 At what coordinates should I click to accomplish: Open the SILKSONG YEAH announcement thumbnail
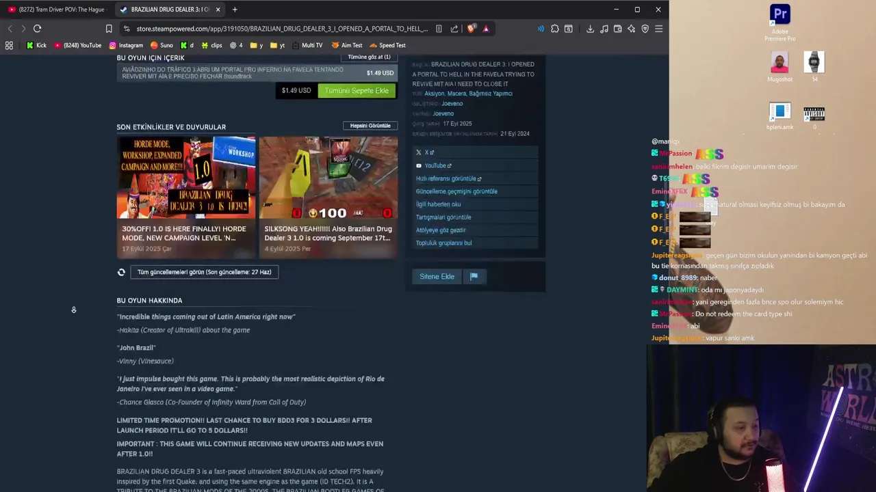328,177
